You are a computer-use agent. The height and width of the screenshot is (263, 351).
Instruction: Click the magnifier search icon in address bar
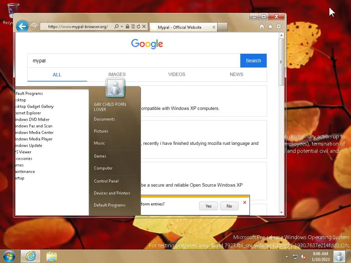[x=117, y=27]
